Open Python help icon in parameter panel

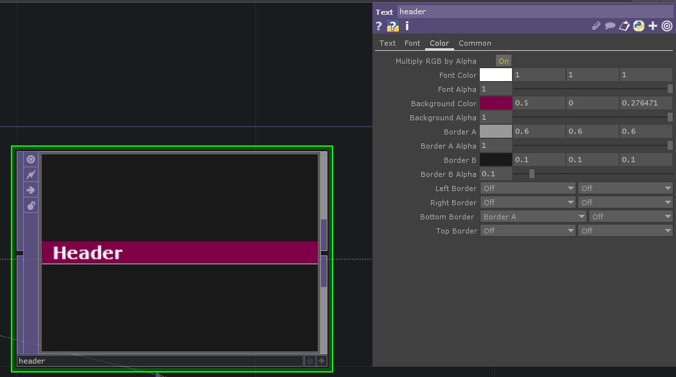click(393, 26)
